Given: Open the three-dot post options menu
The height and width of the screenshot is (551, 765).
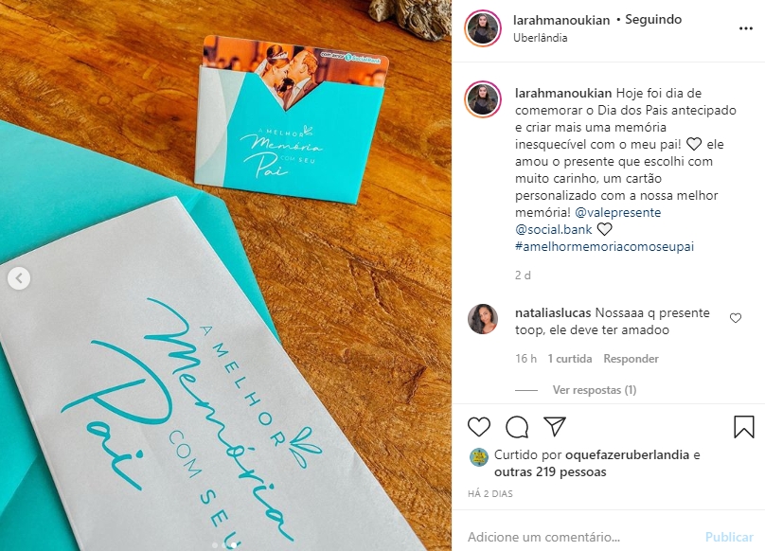Looking at the screenshot, I should pyautogui.click(x=745, y=28).
